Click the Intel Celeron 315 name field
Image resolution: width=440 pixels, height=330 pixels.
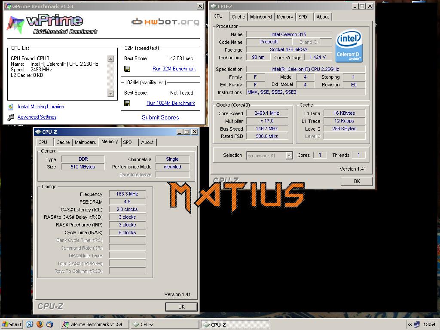coord(289,34)
